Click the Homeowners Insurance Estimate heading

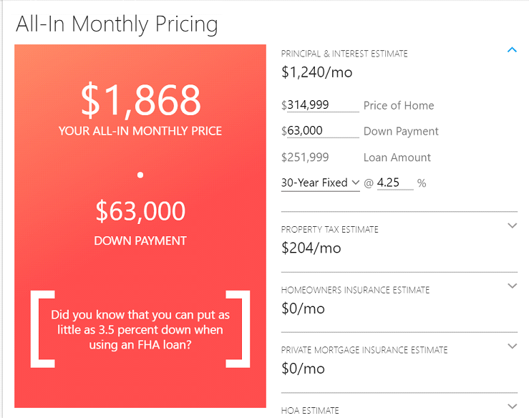[x=355, y=290]
